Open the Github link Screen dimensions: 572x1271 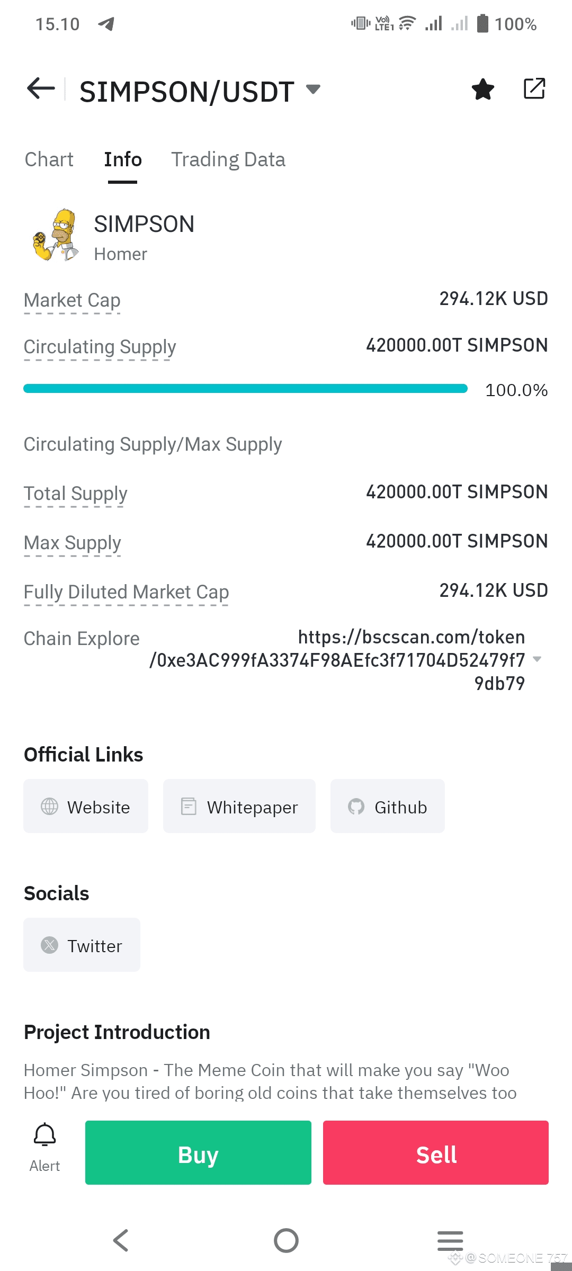pyautogui.click(x=388, y=806)
